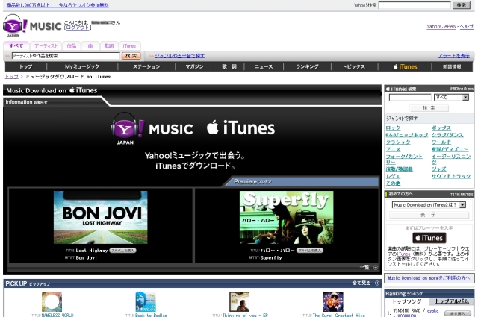Screen dimensions: 478x317
Task: Open the 歌詞 navigation bar item
Action: point(229,66)
